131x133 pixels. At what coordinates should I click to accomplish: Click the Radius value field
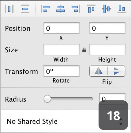(x=112, y=99)
